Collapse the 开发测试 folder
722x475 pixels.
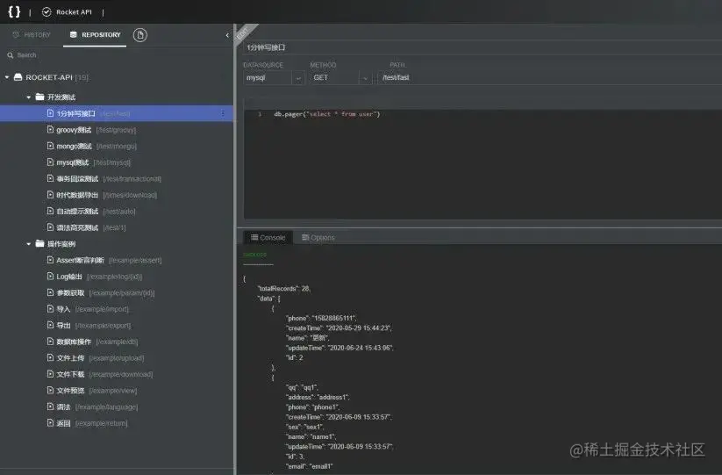tap(29, 97)
